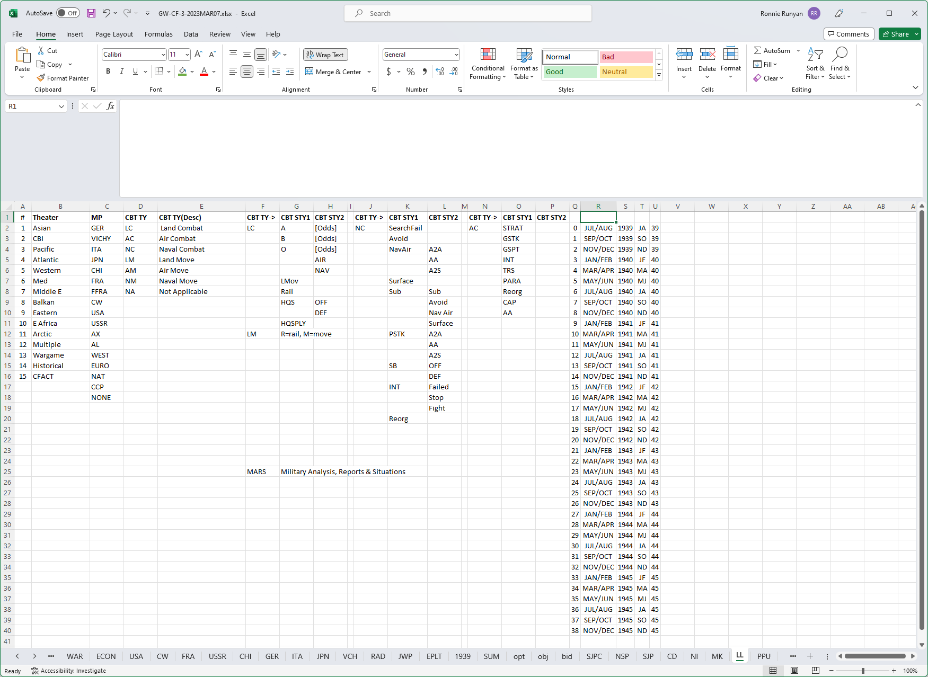Click the Borders icon
Image resolution: width=928 pixels, height=677 pixels.
pyautogui.click(x=158, y=72)
